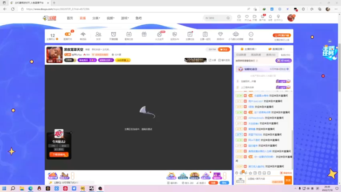
Task: Close the 生死狙击2 game card
Action: [71, 133]
